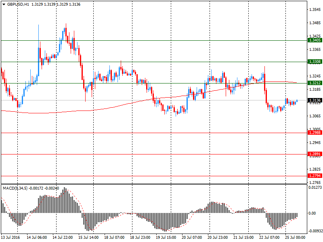Screen dimensions: 323x242
Task: Click the 1.3185 price scale value
Action: 315,89
